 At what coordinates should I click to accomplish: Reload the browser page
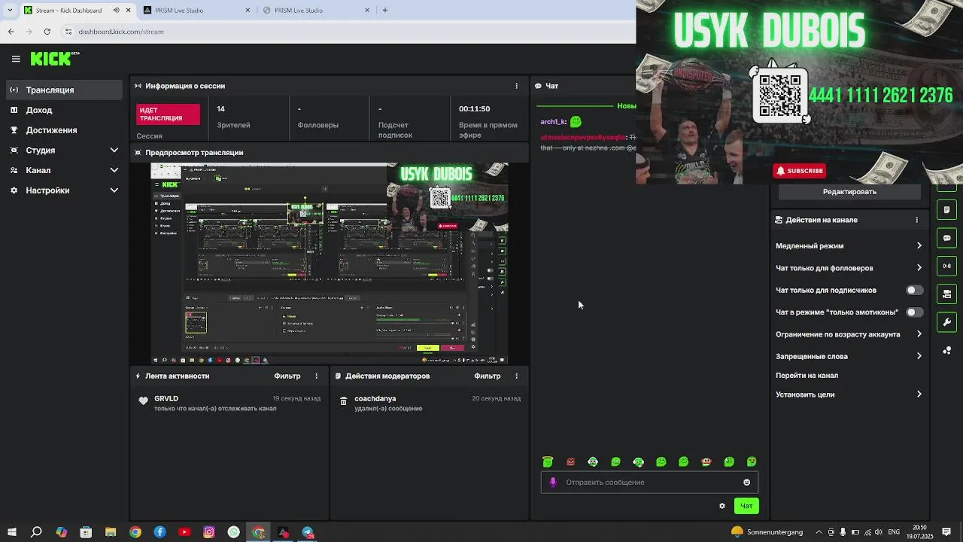[47, 32]
